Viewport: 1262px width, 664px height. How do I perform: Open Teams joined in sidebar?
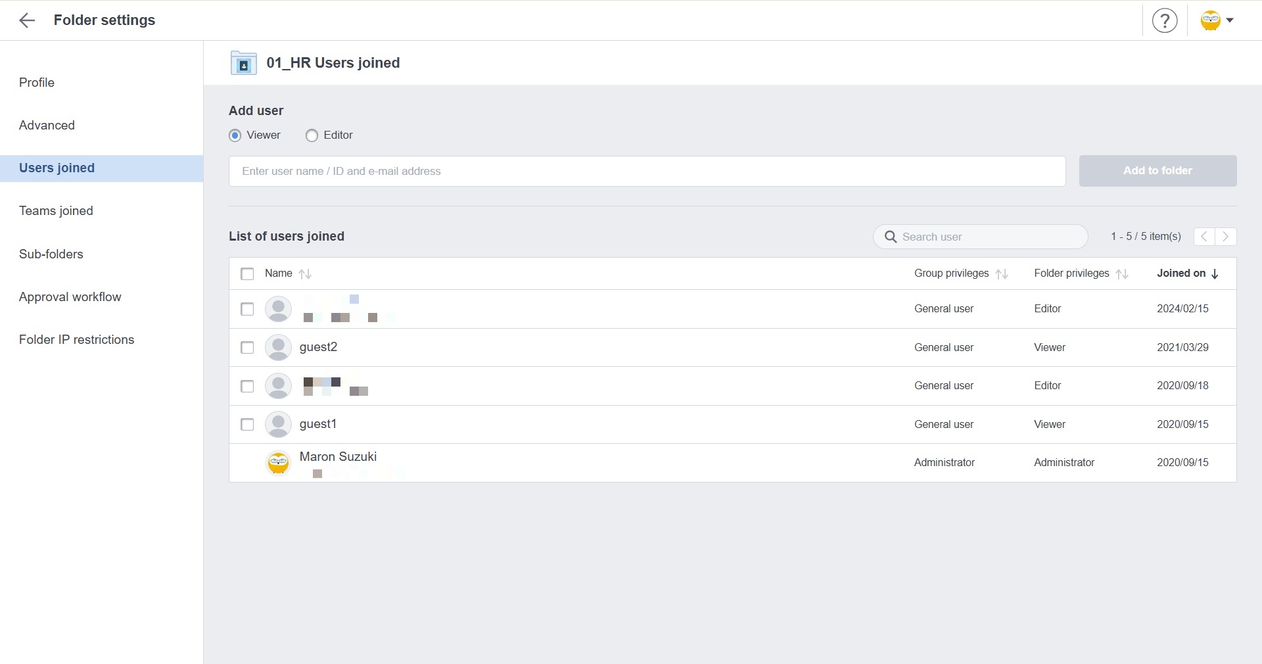[x=56, y=211]
